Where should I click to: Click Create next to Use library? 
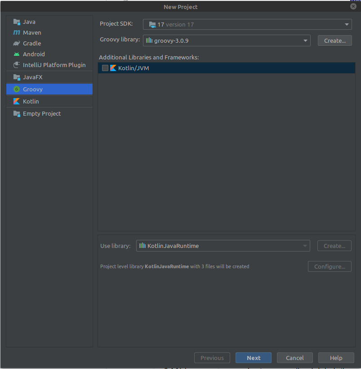(x=334, y=246)
